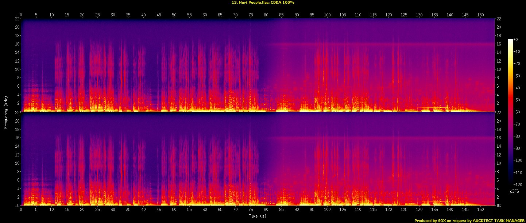Select the "-60" value on the dBFS scale
526x223 pixels.
click(517, 112)
